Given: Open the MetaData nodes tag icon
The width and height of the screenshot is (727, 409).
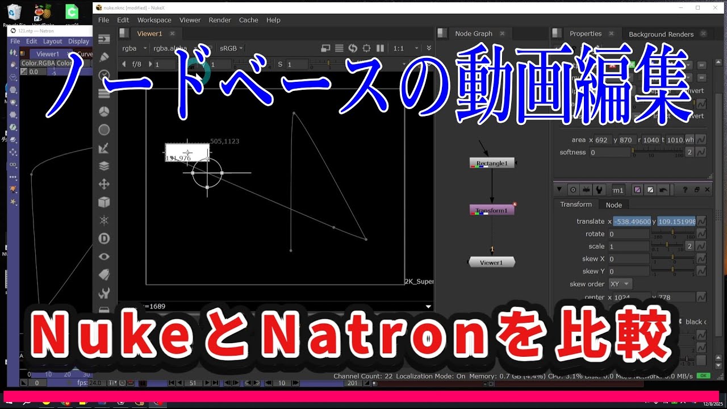Looking at the screenshot, I should pos(104,275).
